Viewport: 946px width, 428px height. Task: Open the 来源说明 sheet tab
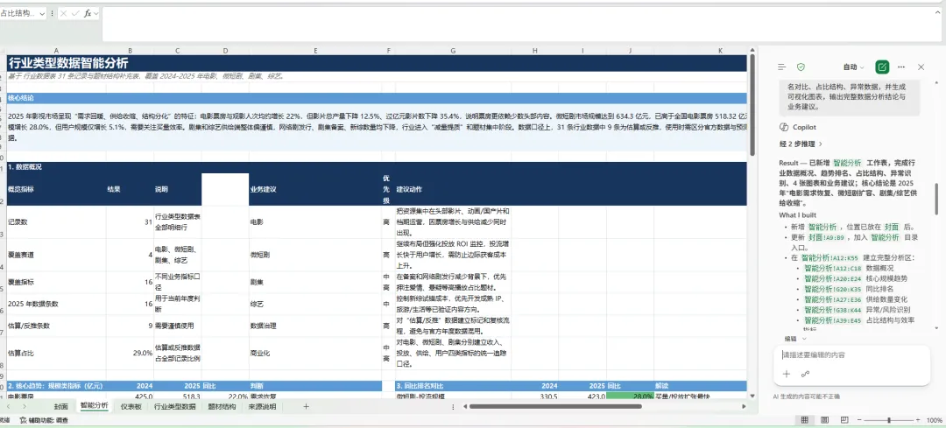point(262,407)
